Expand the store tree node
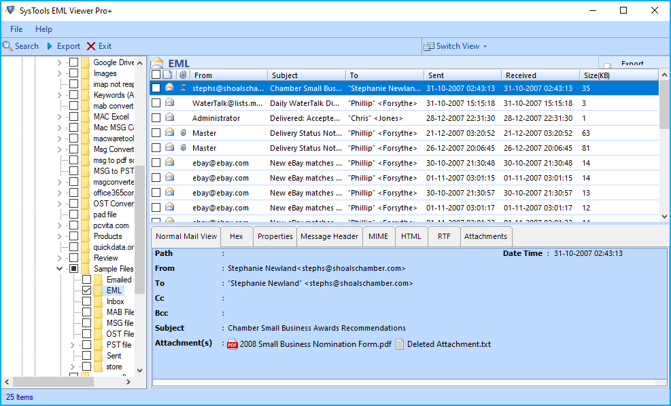671x406 pixels. pyautogui.click(x=72, y=367)
